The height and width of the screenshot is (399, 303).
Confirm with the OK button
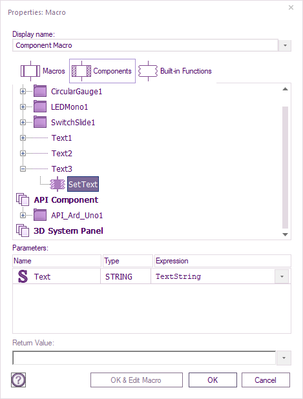(x=213, y=380)
